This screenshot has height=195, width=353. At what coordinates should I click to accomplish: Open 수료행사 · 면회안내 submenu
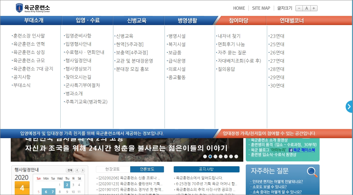[85, 52]
